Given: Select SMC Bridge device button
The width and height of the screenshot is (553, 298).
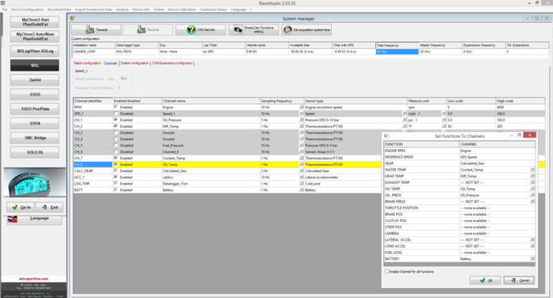Looking at the screenshot, I should (35, 138).
